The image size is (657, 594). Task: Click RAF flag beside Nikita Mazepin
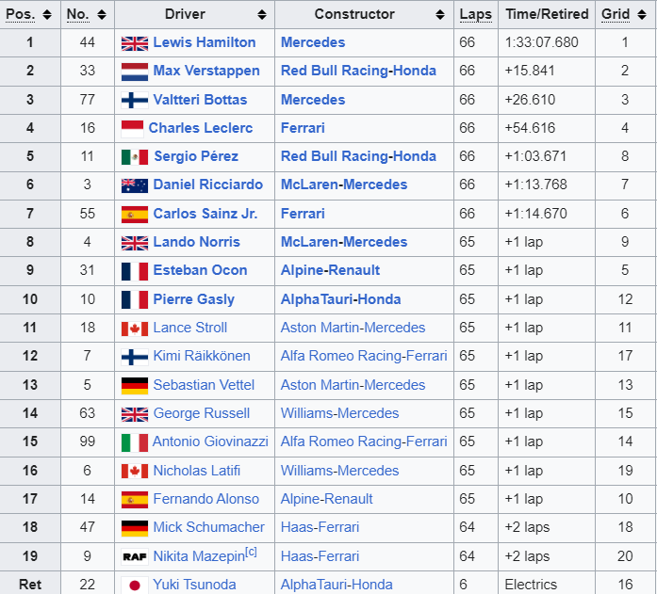click(135, 556)
